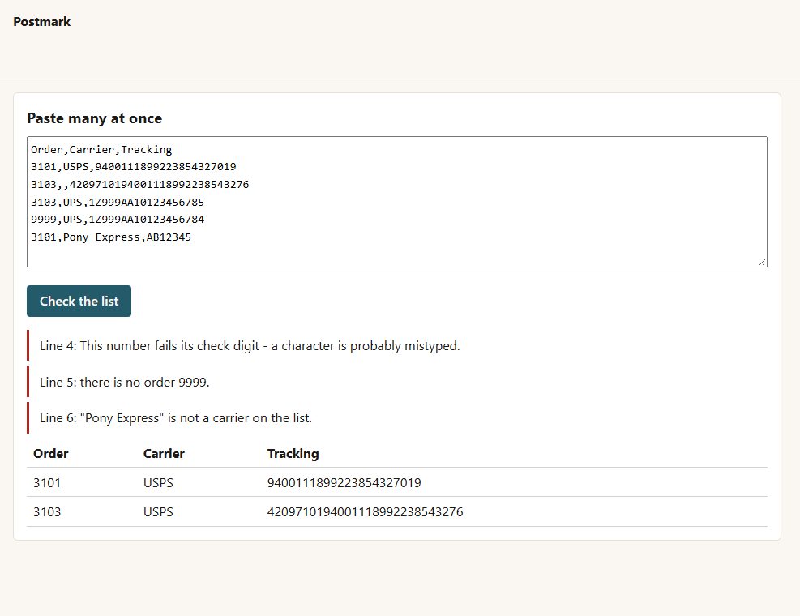Click the "there is no order 9999" error
Image resolution: width=800 pixels, height=616 pixels.
[125, 383]
